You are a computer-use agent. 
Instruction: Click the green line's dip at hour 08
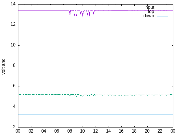click(70, 96)
